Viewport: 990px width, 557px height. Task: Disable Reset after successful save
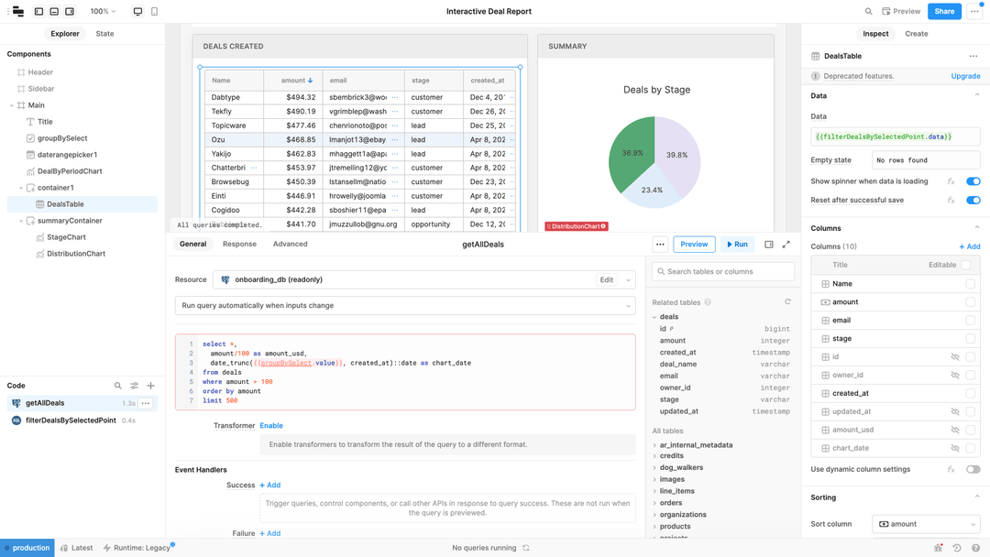coord(973,200)
